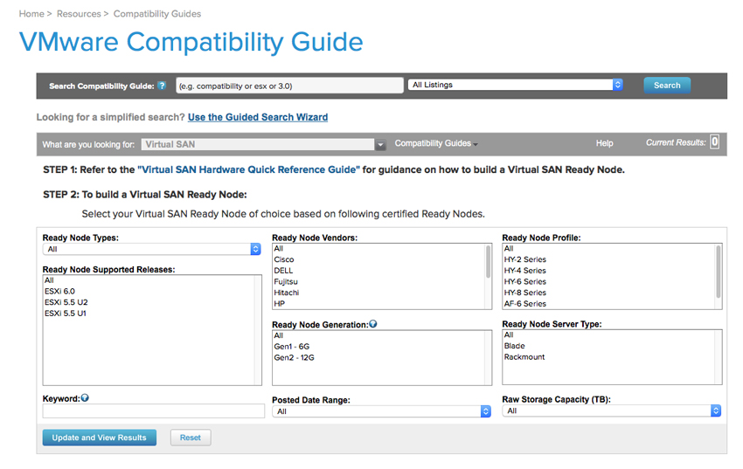Click the Keyword input field
743x469 pixels.
click(x=154, y=410)
